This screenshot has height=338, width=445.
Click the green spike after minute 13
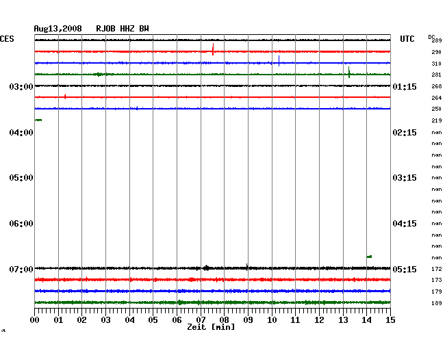coord(348,73)
